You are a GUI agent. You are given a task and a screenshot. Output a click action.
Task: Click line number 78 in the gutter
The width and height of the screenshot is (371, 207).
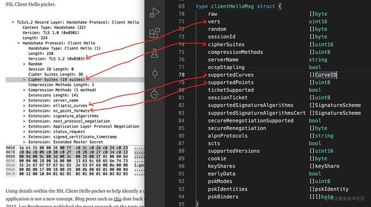coord(182,75)
